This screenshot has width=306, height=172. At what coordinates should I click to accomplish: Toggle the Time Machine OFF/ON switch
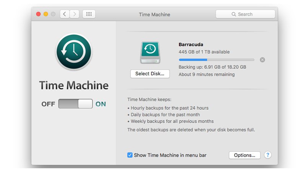pos(75,104)
